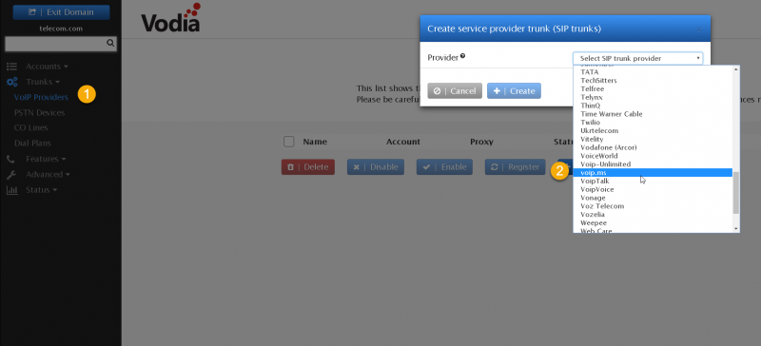The height and width of the screenshot is (346, 761).
Task: Click the Features phone icon
Action: coord(10,159)
